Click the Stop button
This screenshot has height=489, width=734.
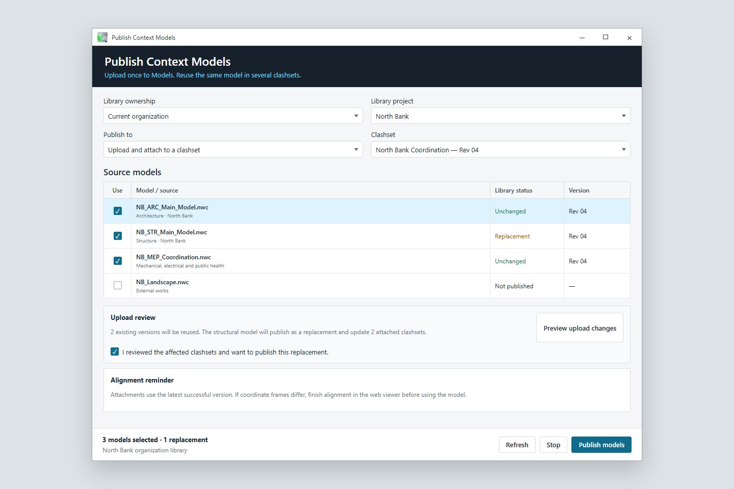[553, 445]
